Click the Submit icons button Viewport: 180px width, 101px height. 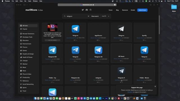[x=142, y=10]
